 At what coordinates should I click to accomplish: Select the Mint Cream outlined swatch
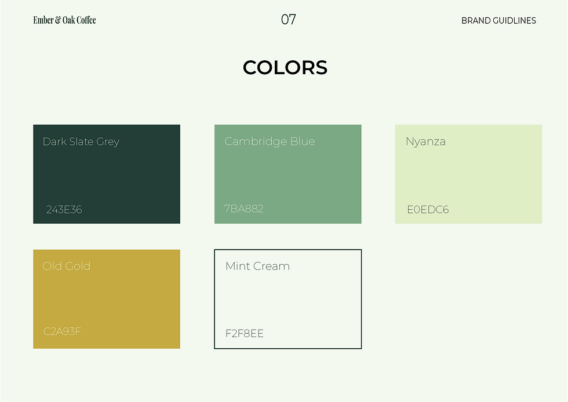(x=288, y=299)
